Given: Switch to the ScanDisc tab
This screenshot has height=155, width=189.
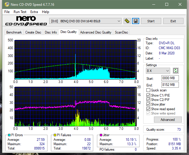Looking at the screenshot, I should (x=121, y=32).
